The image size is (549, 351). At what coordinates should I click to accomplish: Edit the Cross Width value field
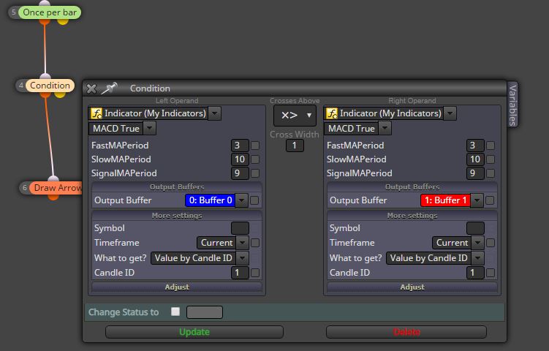pos(295,146)
